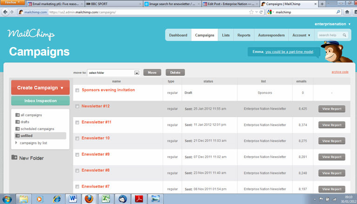This screenshot has width=357, height=204.
Task: Go back with the browser back arrow
Action: [5, 12]
